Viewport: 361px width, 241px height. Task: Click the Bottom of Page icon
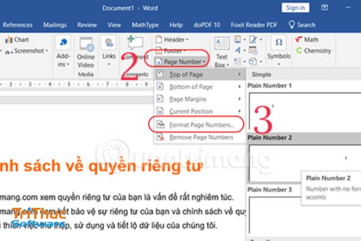tap(160, 87)
